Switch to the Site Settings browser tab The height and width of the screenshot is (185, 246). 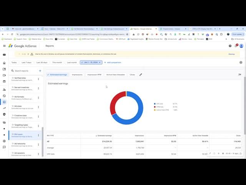pyautogui.click(x=114, y=29)
